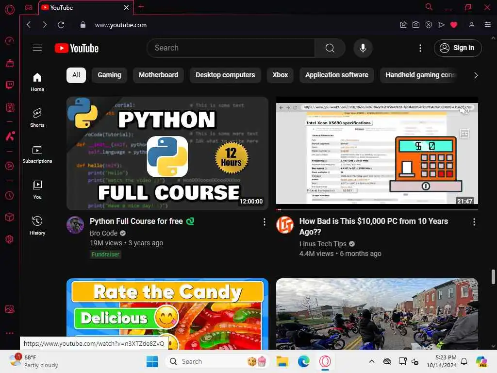
Task: Select the Desktop computers filter chip
Action: pos(225,75)
